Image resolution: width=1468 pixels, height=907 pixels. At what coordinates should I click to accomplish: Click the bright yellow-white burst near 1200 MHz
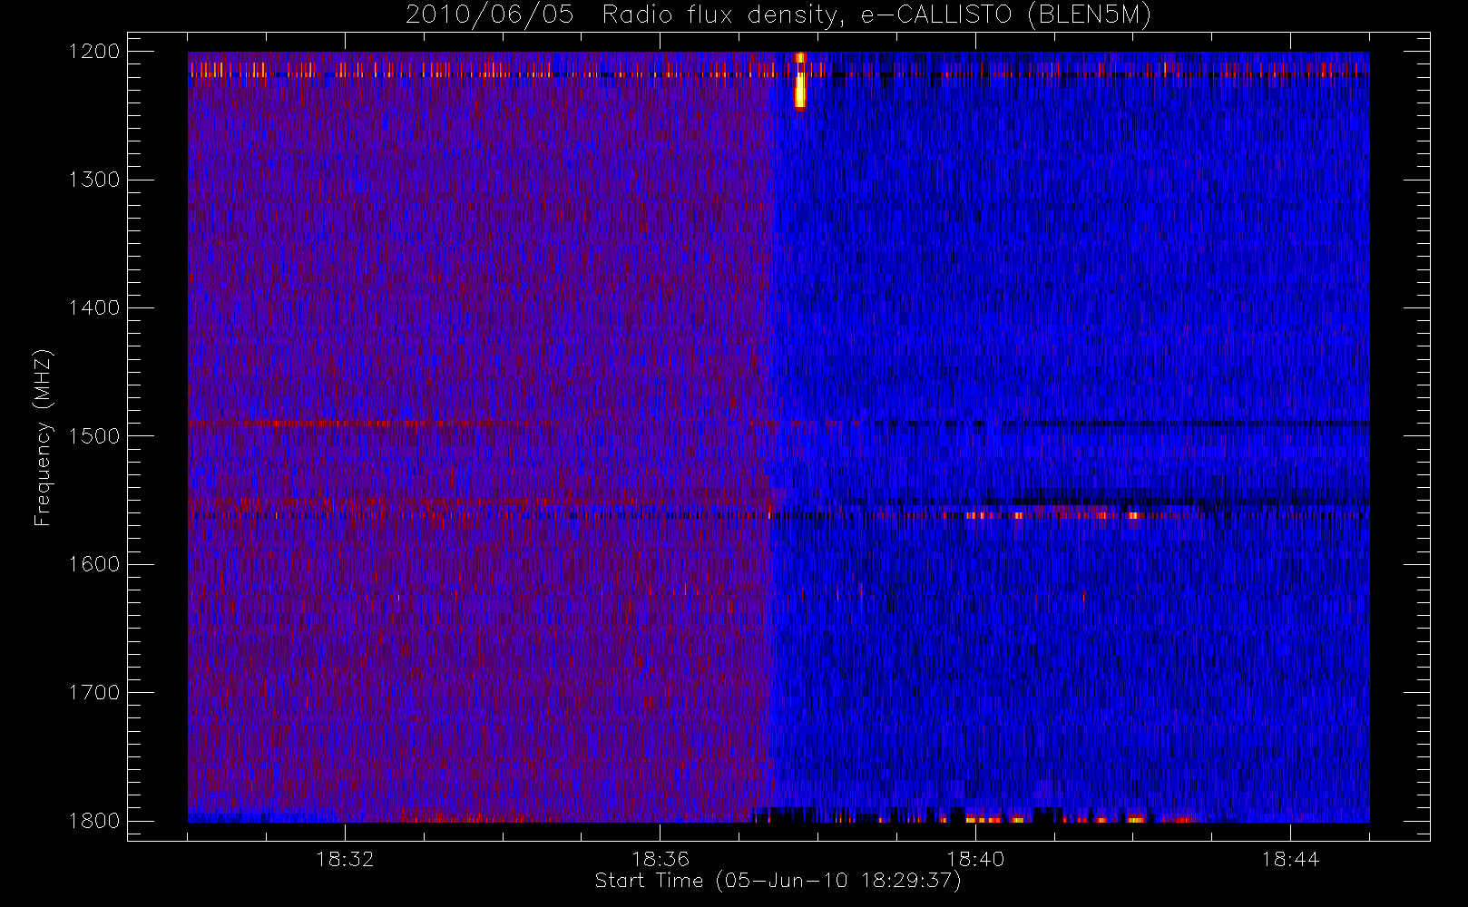799,82
